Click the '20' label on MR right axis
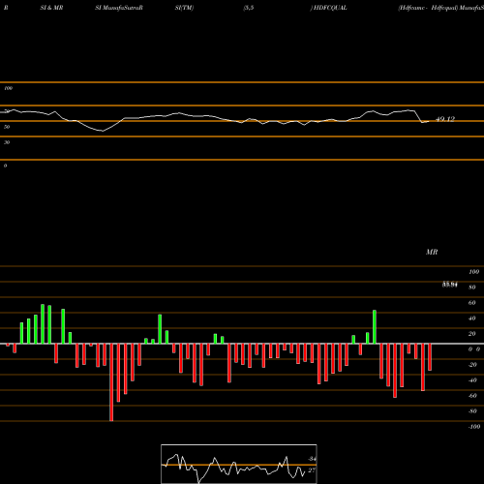This screenshot has width=484, height=484. 472,334
